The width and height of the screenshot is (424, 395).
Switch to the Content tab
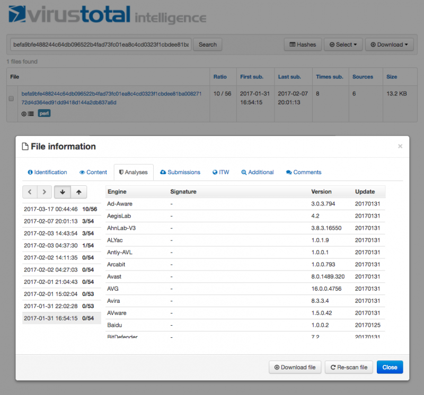pos(93,172)
